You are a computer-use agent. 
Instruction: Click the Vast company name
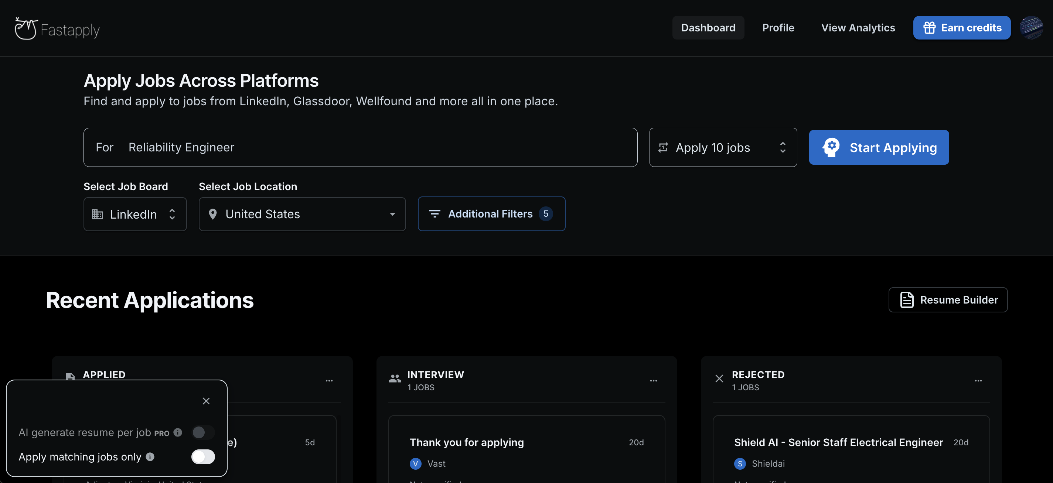coord(436,463)
